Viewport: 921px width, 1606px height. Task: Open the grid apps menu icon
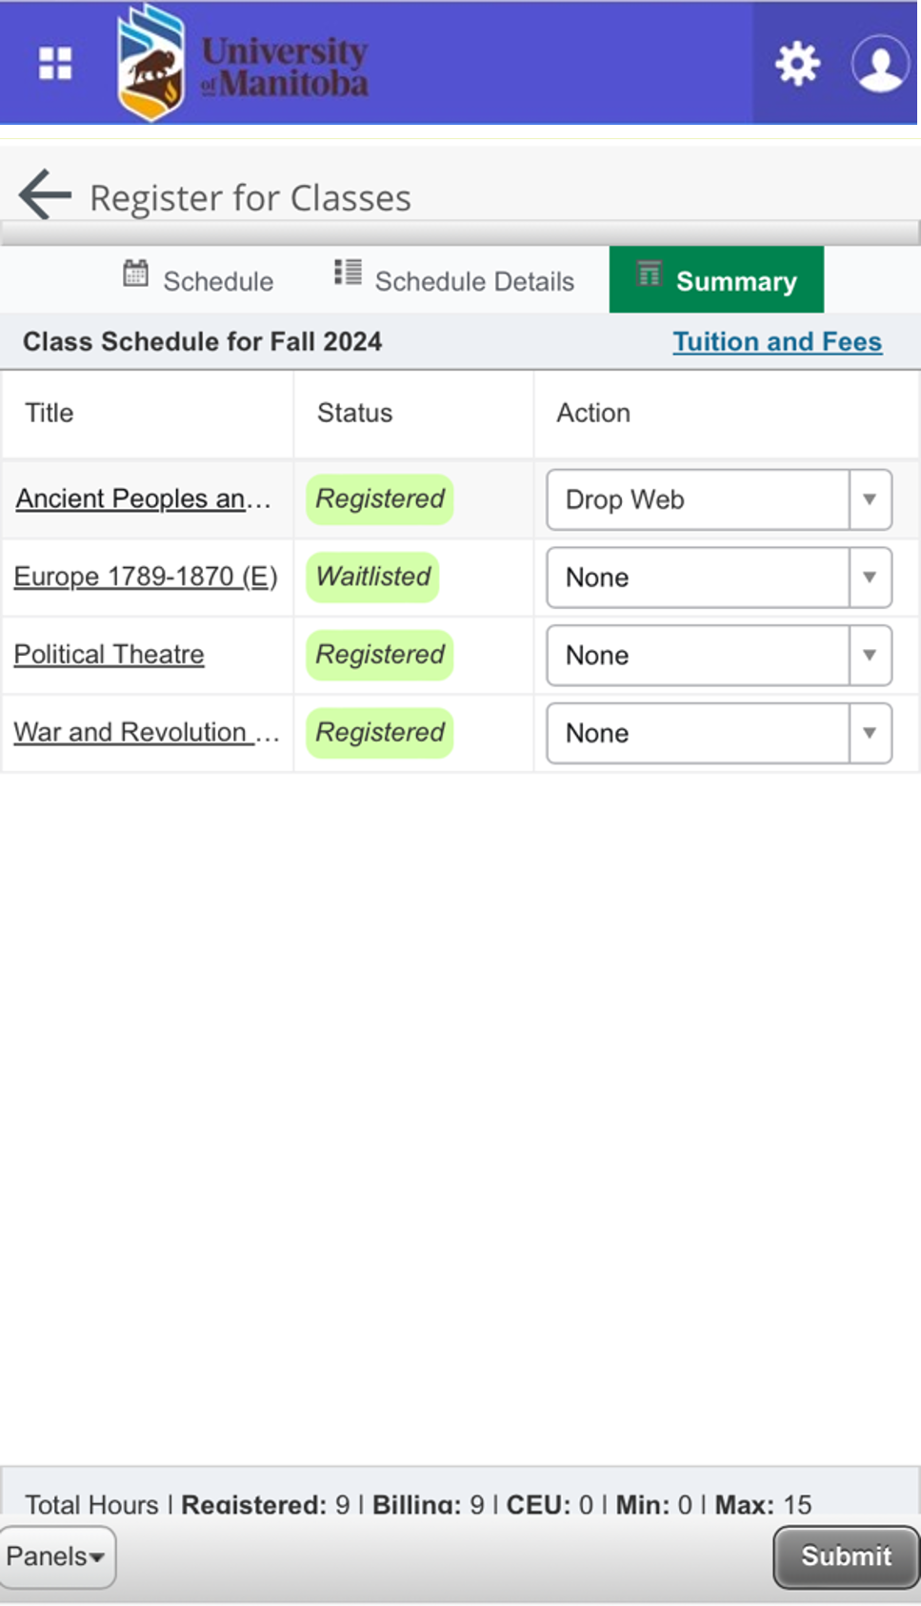(55, 64)
